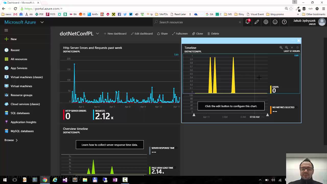The height and width of the screenshot is (184, 327).
Task: Go back in browser
Action: pyautogui.click(x=3, y=8)
